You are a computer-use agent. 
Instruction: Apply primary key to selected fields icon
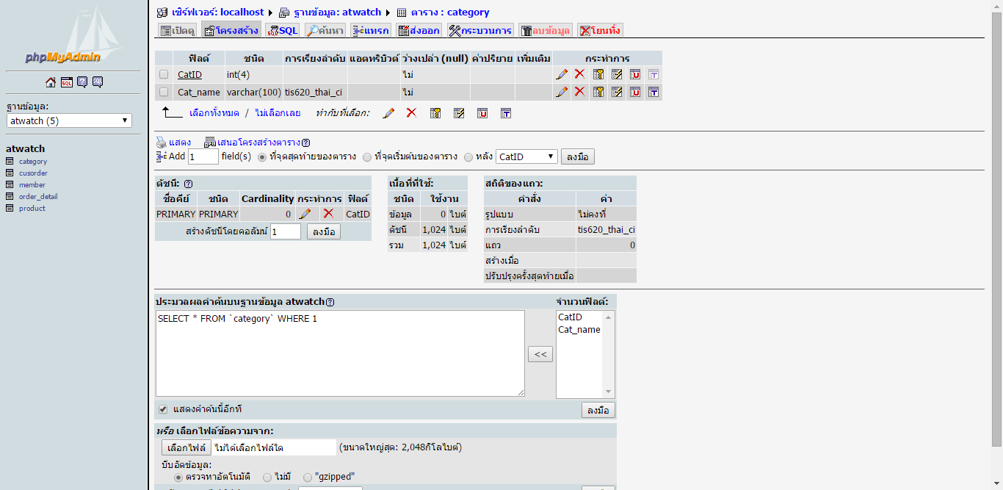[435, 113]
